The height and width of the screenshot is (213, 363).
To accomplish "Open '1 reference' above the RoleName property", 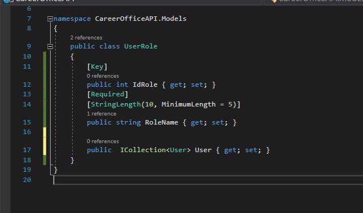I will coord(101,114).
